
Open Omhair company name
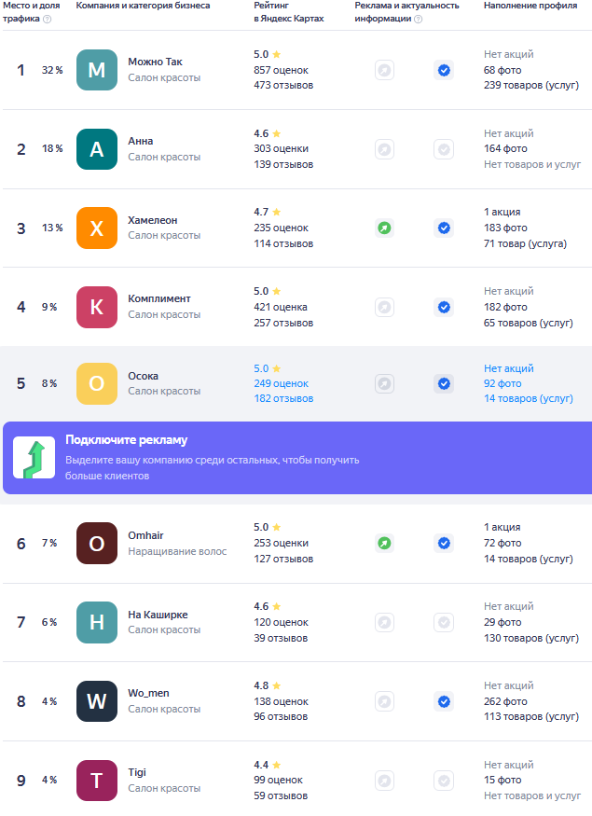[145, 535]
